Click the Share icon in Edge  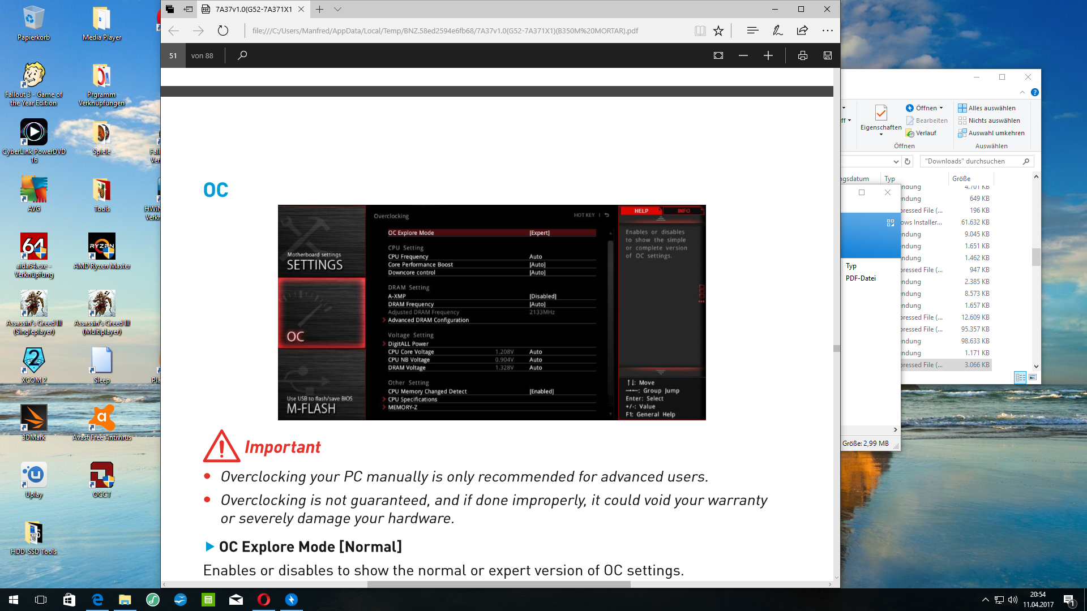coord(802,31)
